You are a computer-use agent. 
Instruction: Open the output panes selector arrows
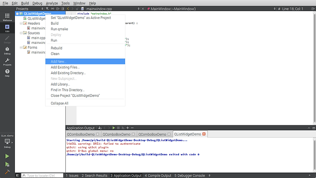(x=210, y=175)
